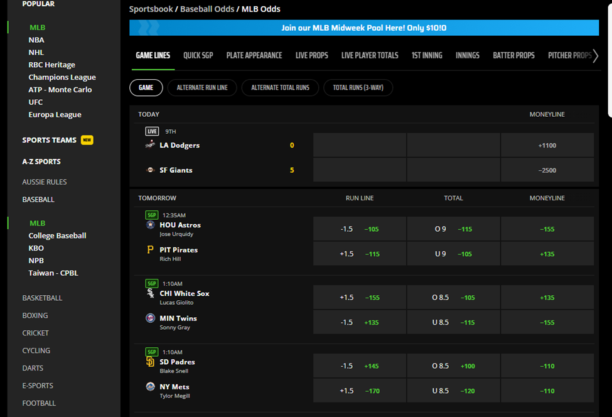Select the Total Runs (3-Way) filter
Viewport: 612px width, 417px height.
point(358,87)
